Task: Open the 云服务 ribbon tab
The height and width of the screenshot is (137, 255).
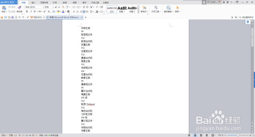Action: coord(106,3)
